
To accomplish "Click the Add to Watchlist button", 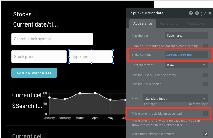I will (x=34, y=73).
